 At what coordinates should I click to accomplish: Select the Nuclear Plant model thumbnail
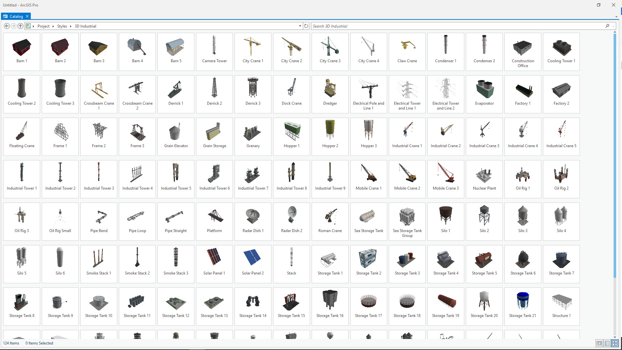coord(484,179)
